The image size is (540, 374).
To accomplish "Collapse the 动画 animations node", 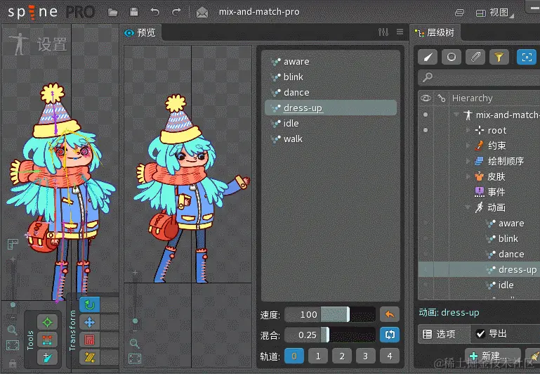I will coord(468,207).
